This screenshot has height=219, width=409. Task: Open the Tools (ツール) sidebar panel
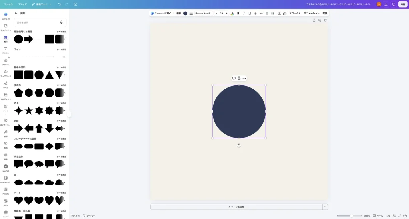click(x=6, y=85)
